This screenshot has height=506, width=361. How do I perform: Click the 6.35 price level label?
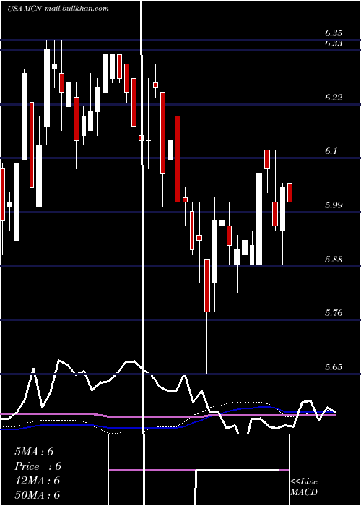point(334,33)
